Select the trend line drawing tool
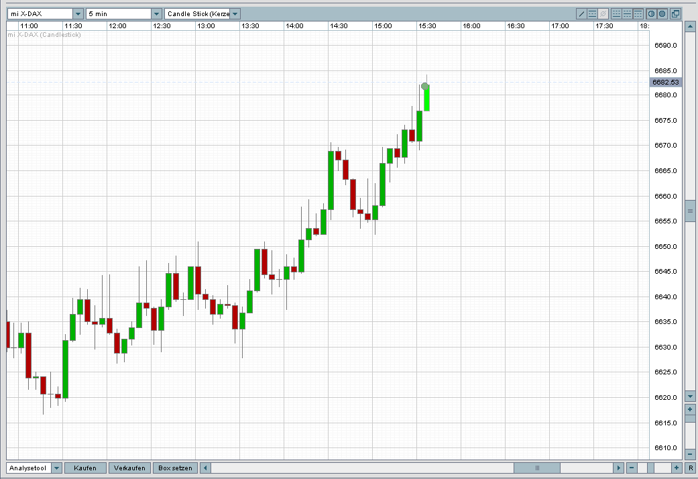Viewport: 698px width, 479px height. coord(581,14)
